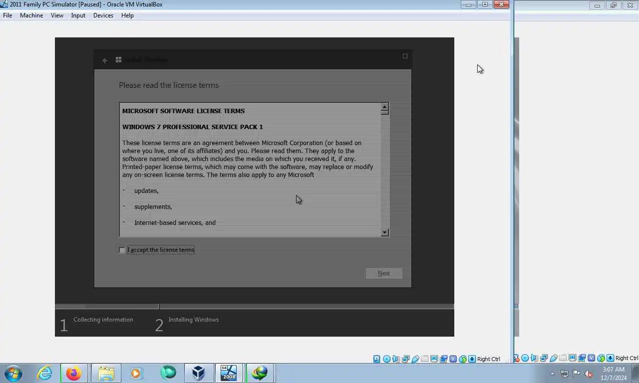Click the shared folders indicator in the front VM status bar
Image resolution: width=639 pixels, height=383 pixels.
pyautogui.click(x=424, y=359)
